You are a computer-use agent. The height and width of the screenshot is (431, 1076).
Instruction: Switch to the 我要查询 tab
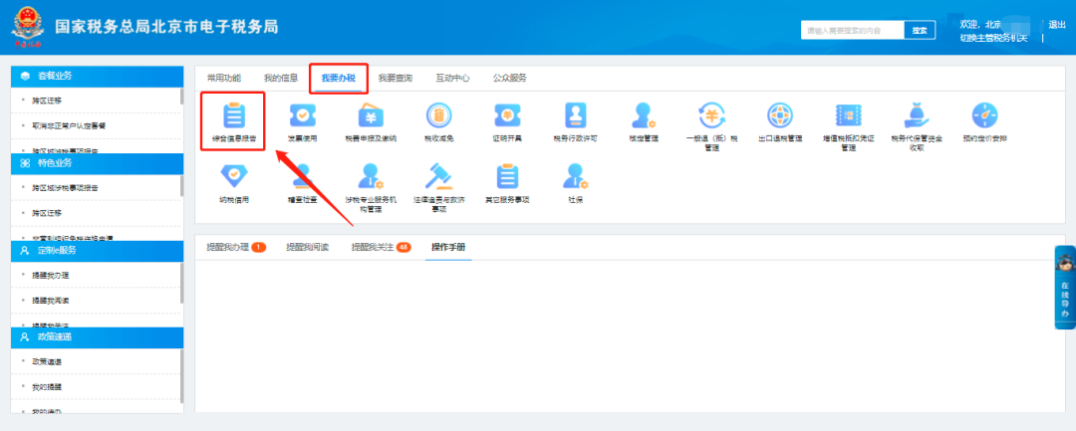point(396,78)
